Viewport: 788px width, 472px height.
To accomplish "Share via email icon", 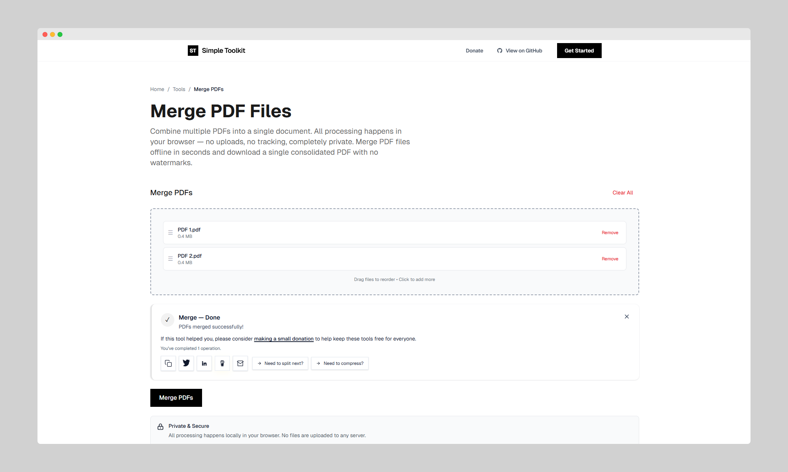I will click(240, 363).
